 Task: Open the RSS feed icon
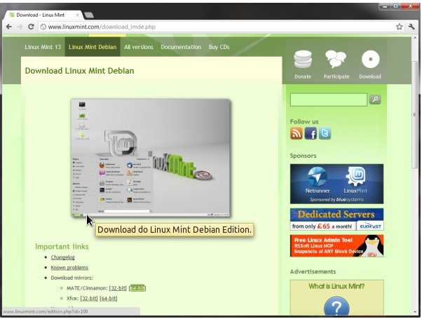pyautogui.click(x=297, y=133)
